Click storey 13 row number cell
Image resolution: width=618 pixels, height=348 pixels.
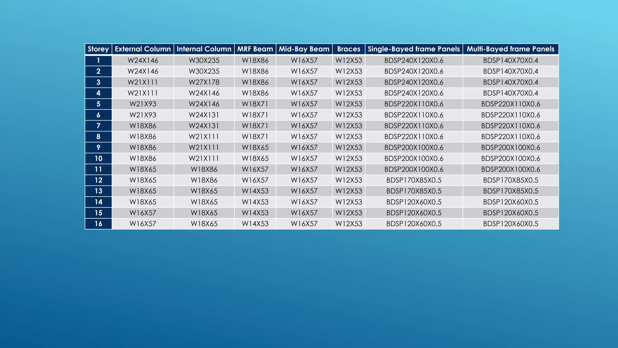click(x=98, y=191)
